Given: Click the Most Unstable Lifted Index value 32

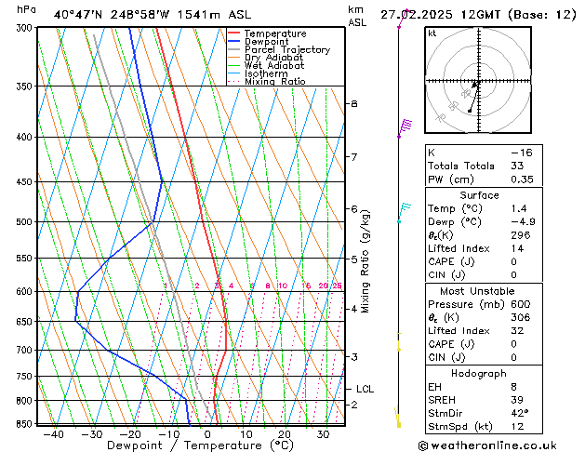Looking at the screenshot, I should tap(517, 331).
